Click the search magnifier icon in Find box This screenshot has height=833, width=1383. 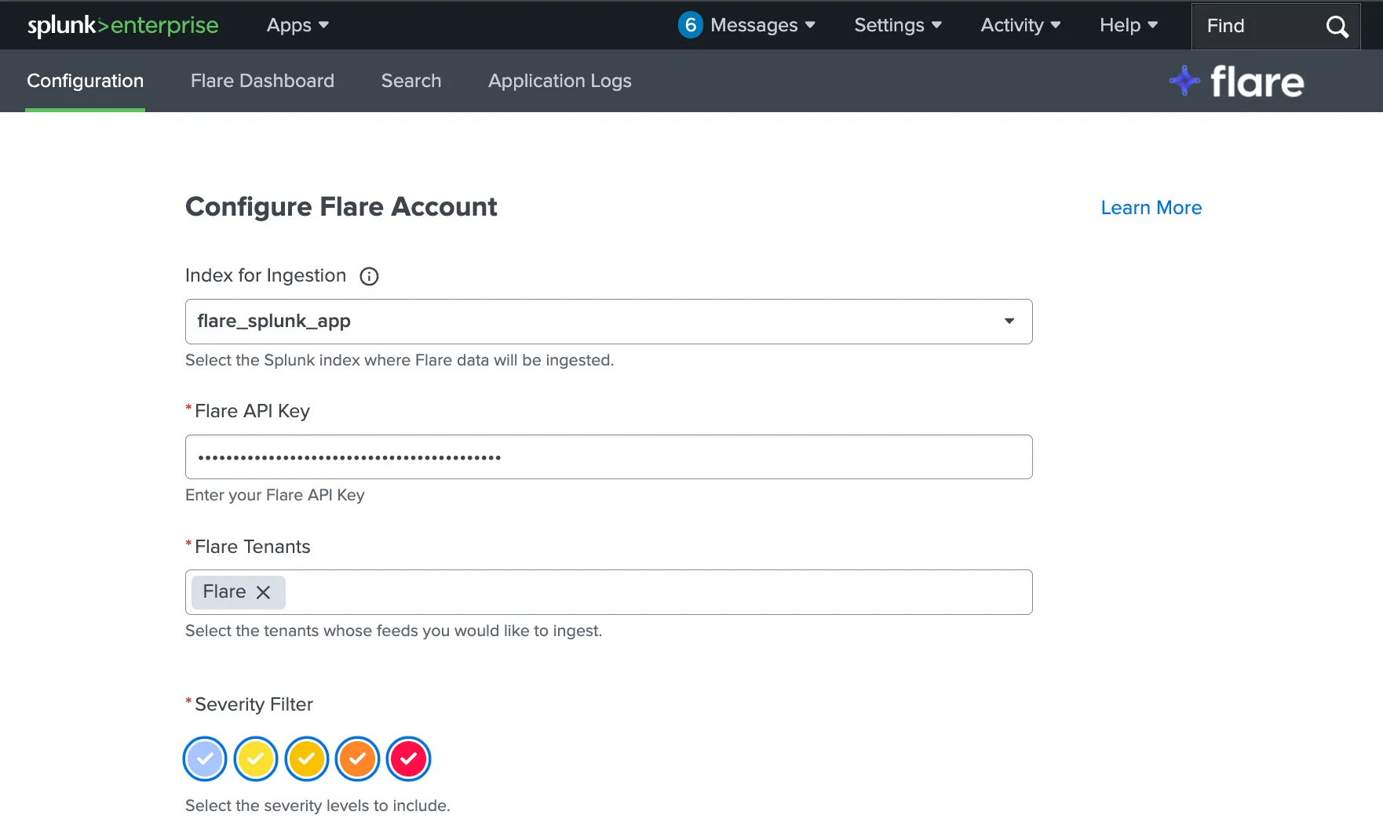click(1337, 27)
